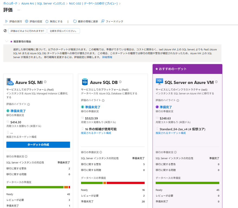Click the Azure SQL DB database icon
This screenshot has height=208, width=238.
tap(85, 82)
